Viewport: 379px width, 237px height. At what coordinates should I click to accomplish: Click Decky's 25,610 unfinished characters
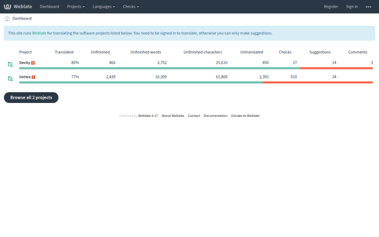click(222, 63)
